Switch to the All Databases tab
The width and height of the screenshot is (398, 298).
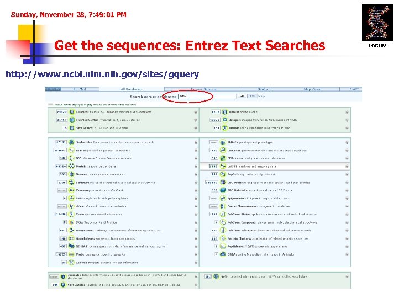pyautogui.click(x=131, y=89)
